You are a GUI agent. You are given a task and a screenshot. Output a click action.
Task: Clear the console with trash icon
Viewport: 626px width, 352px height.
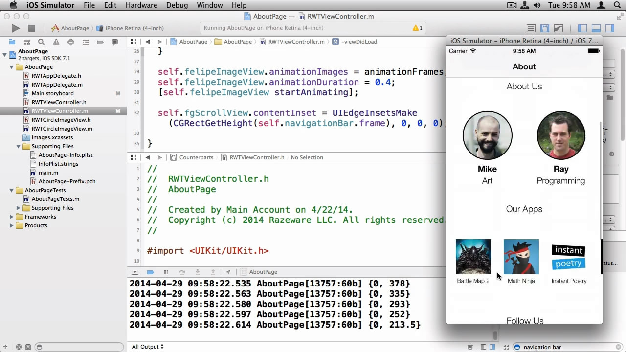pyautogui.click(x=470, y=347)
